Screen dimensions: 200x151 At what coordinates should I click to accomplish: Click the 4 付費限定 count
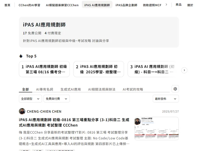point(53,33)
